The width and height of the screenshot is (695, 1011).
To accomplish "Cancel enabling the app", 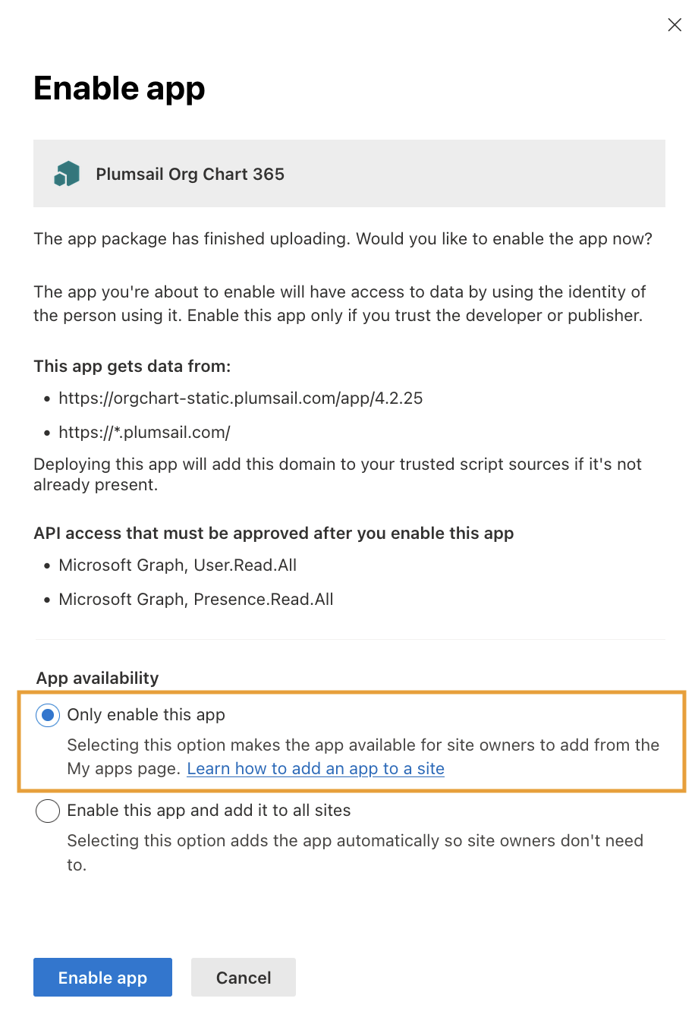I will pyautogui.click(x=243, y=978).
